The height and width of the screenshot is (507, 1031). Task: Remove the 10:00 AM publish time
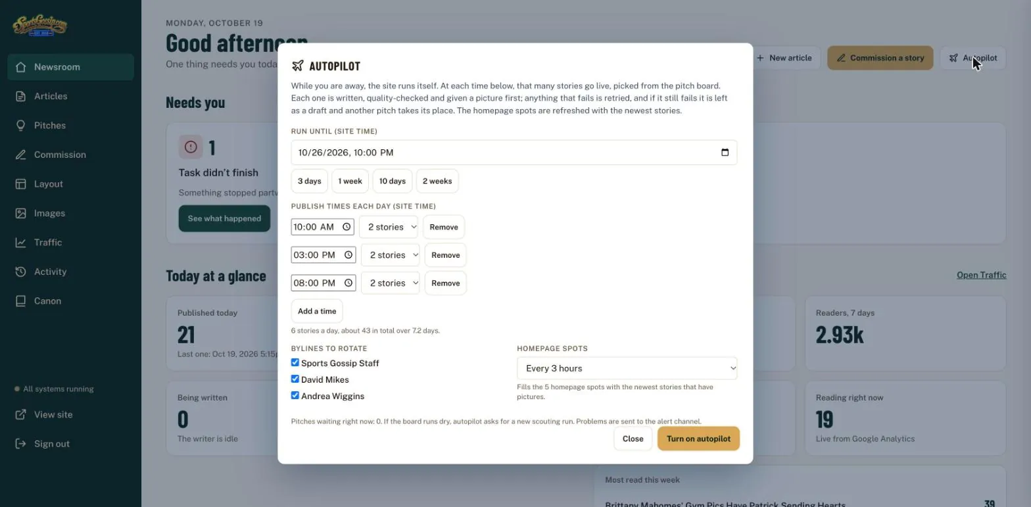click(444, 227)
